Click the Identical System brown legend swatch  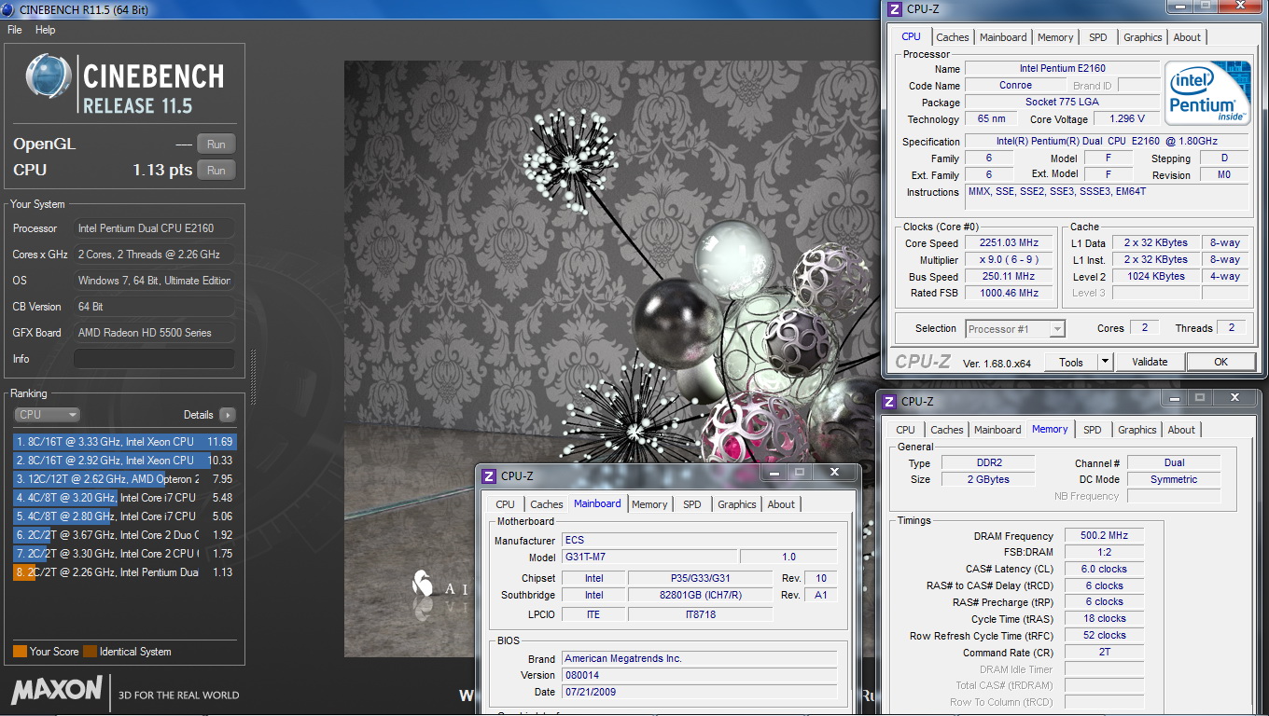(90, 652)
